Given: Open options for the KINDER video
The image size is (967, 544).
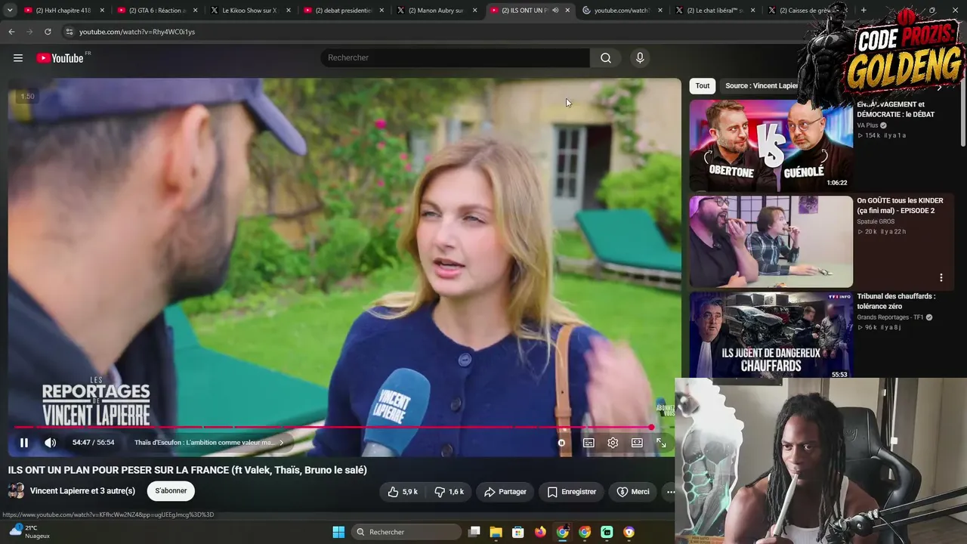Looking at the screenshot, I should [941, 278].
